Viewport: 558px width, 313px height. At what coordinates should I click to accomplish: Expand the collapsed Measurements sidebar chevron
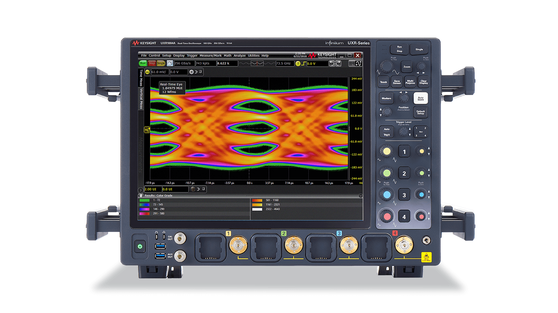(x=141, y=190)
